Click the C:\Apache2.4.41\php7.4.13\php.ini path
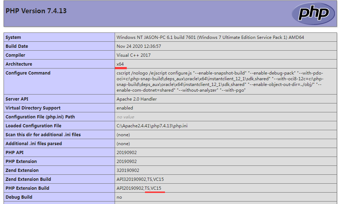Image resolution: width=341 pixels, height=204 pixels. tap(152, 126)
